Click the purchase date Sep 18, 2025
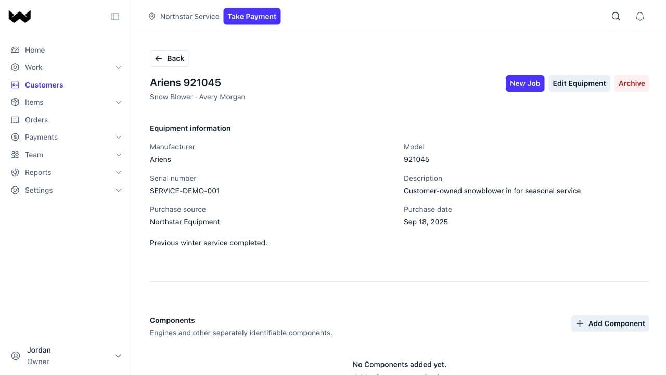This screenshot has height=375, width=666. 426,222
